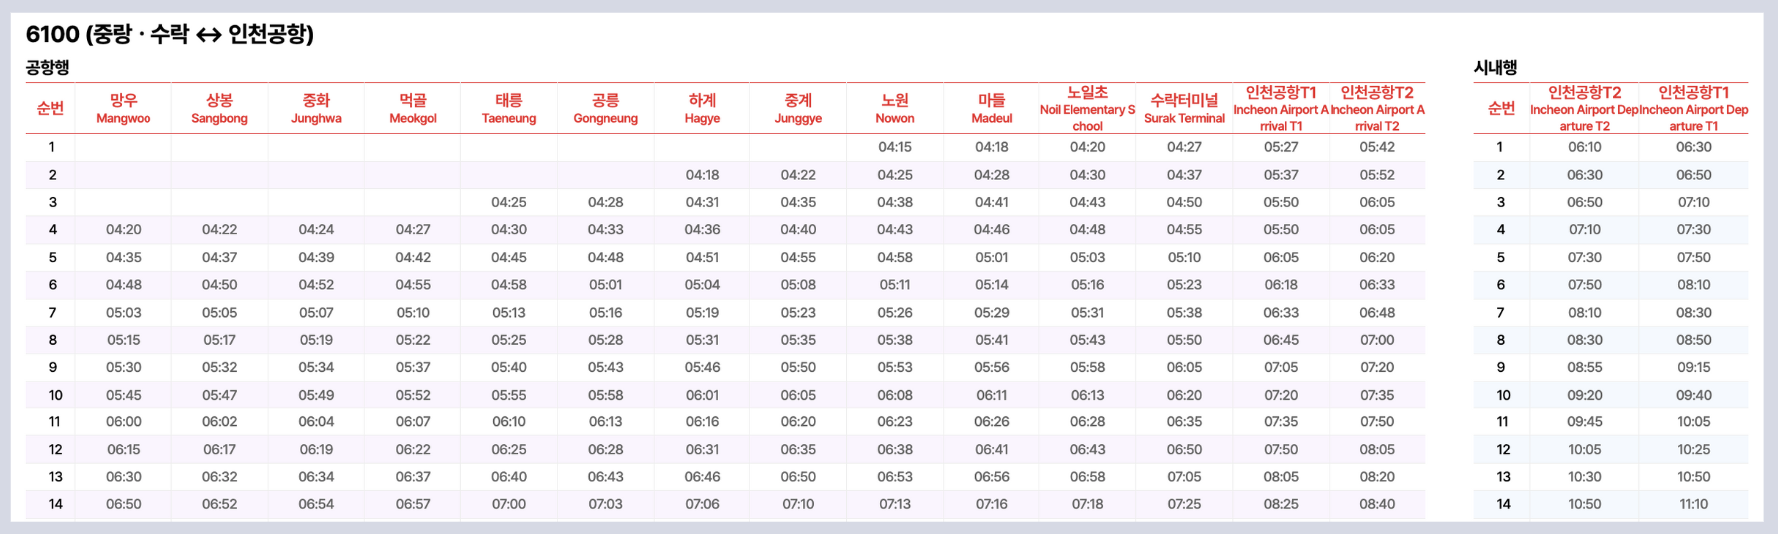
Task: Select 04:18 Hagye time in row 2
Action: (x=702, y=175)
